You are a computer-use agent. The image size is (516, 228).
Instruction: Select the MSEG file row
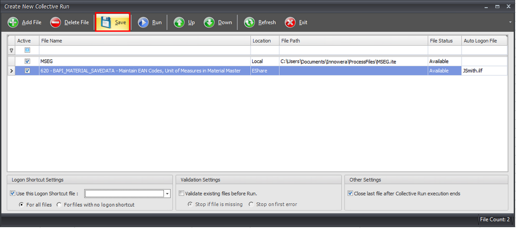[x=144, y=61]
